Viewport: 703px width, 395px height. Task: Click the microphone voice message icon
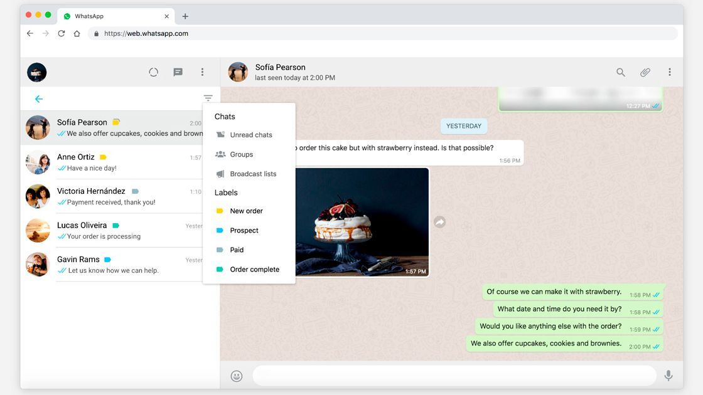(668, 376)
